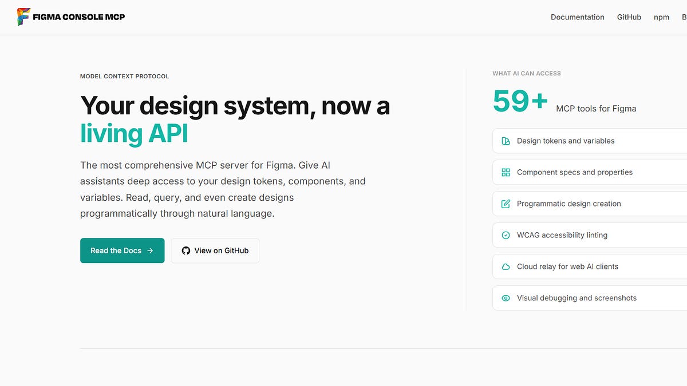Click the 59+ tools count
Screen dimensions: 687x386
[520, 101]
